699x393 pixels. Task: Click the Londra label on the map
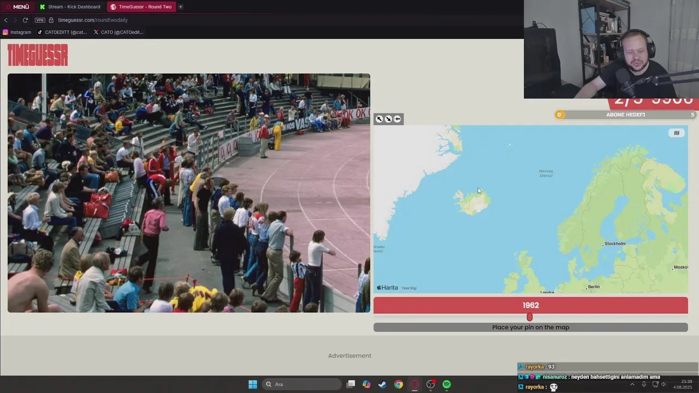point(547,292)
